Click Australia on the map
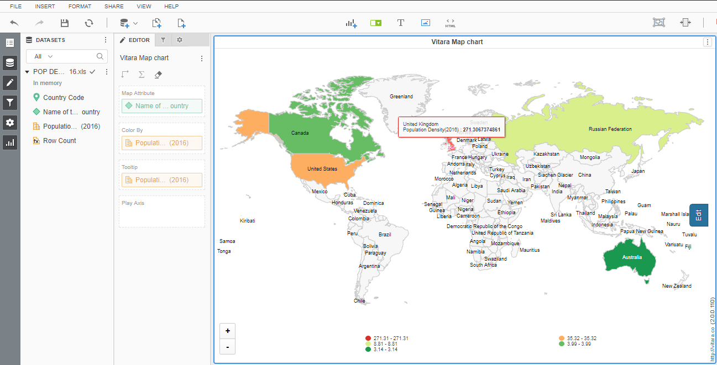 (632, 258)
